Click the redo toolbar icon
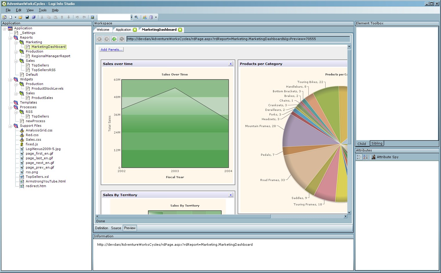This screenshot has width=441, height=273. pyautogui.click(x=84, y=17)
